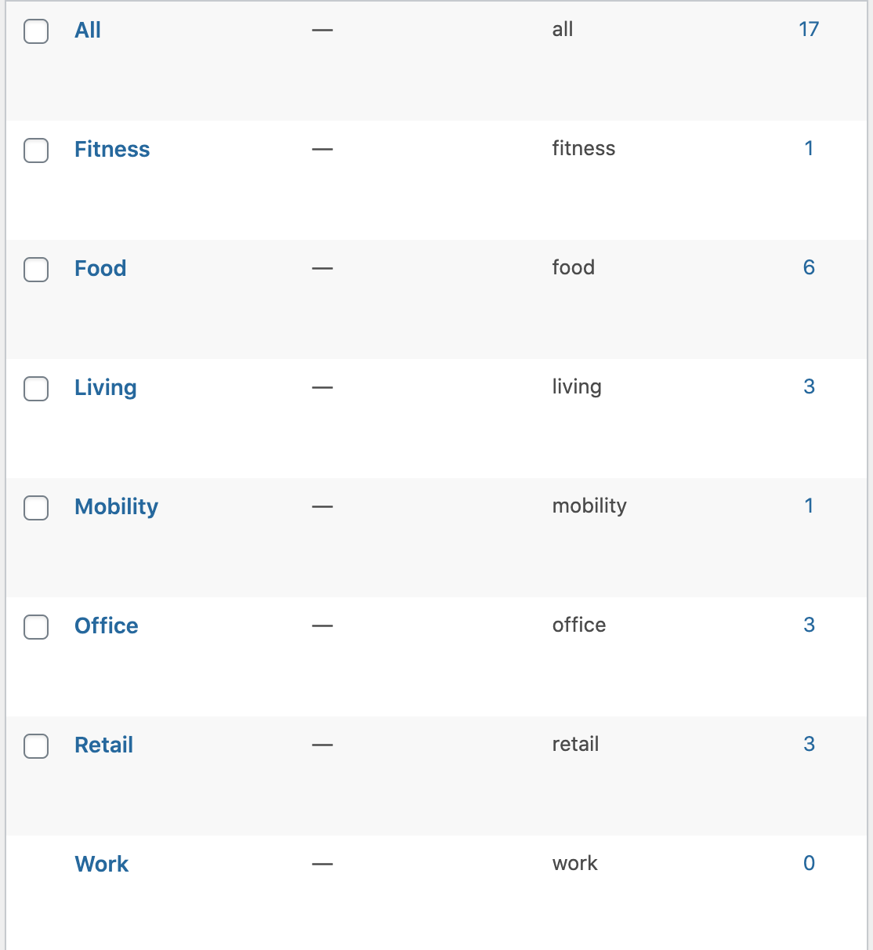The image size is (873, 950).
Task: Click the Fitness category title
Action: [x=112, y=150]
